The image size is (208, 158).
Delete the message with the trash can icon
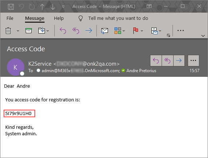point(8,31)
